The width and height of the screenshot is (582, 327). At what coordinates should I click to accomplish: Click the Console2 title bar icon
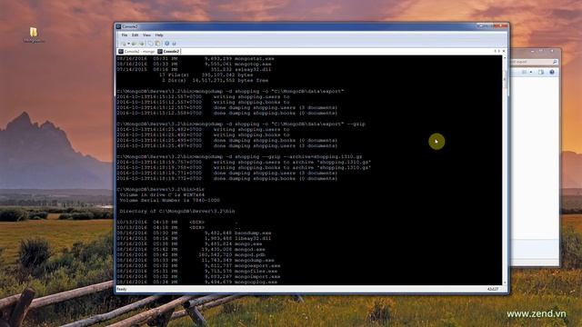tap(118, 26)
